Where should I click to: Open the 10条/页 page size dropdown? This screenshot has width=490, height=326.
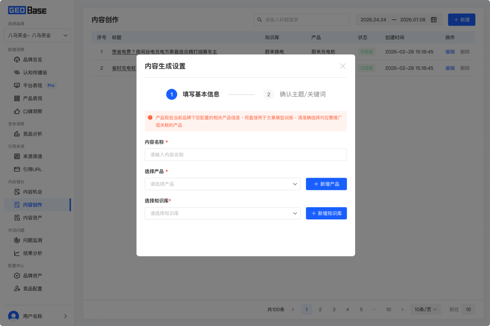pos(426,309)
